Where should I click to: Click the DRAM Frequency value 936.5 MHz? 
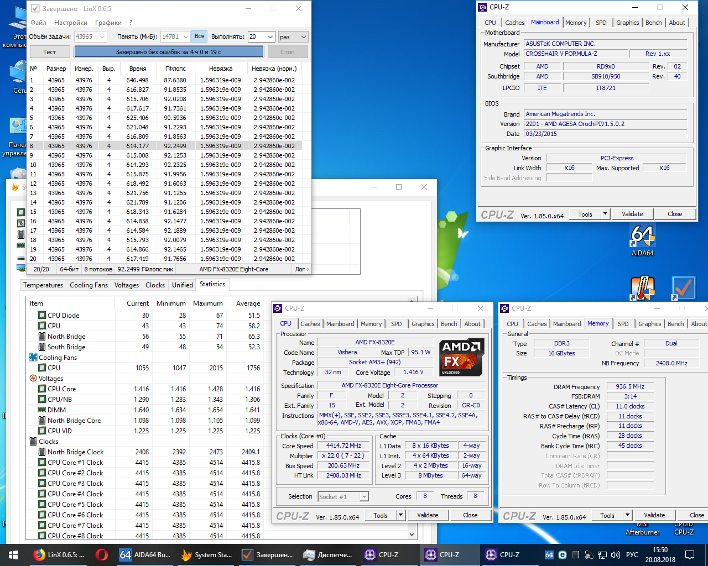tap(630, 387)
